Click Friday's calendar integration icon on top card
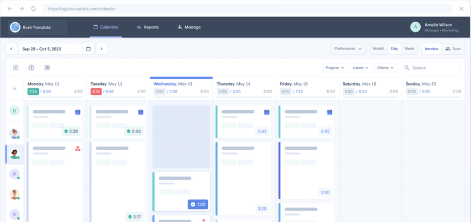The height and width of the screenshot is (222, 471). pos(329,112)
